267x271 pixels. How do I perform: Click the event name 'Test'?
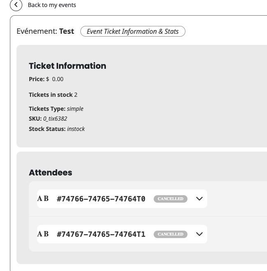67,31
